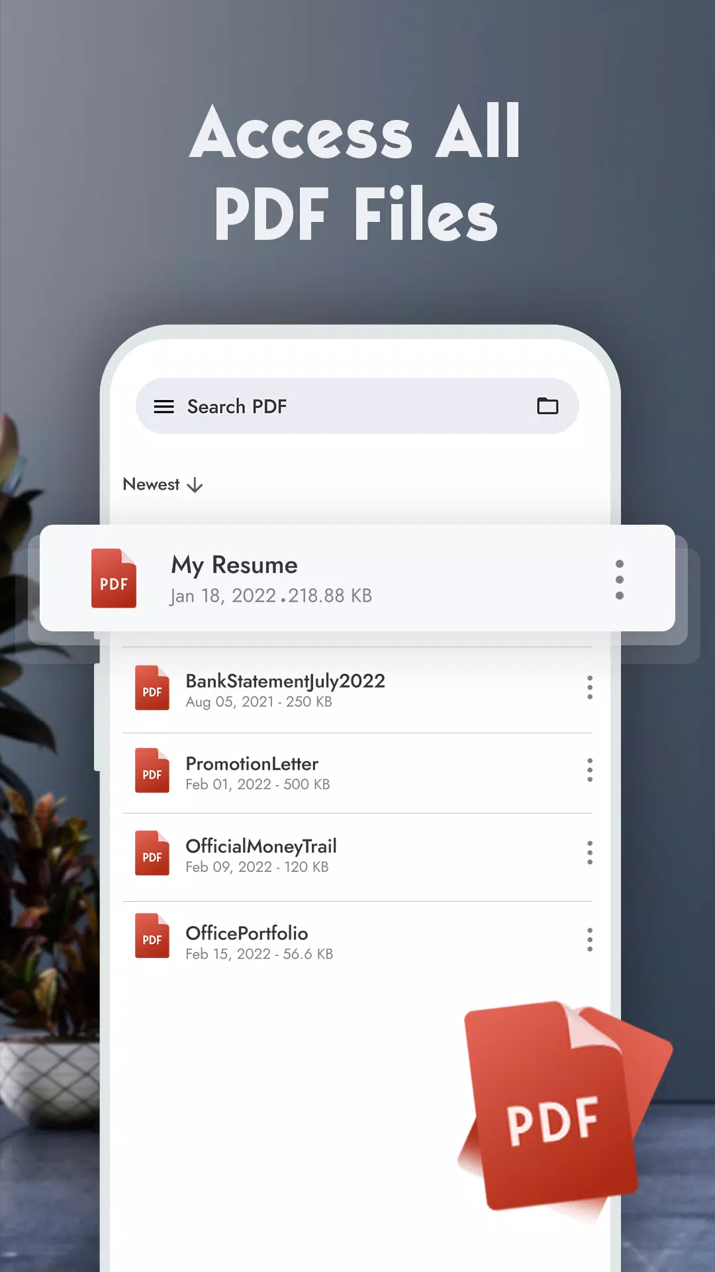Open BankStatementJuly2022 more options menu
The height and width of the screenshot is (1272, 715).
pos(590,688)
